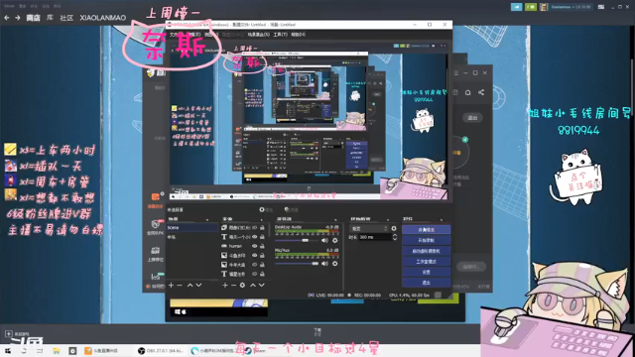This screenshot has width=635, height=357.
Task: Move source down with arrow icon
Action: tap(262, 285)
